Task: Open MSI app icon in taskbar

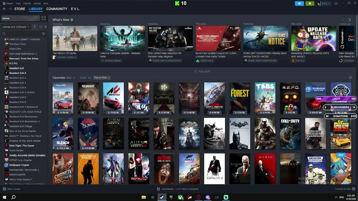Action: pos(189,197)
